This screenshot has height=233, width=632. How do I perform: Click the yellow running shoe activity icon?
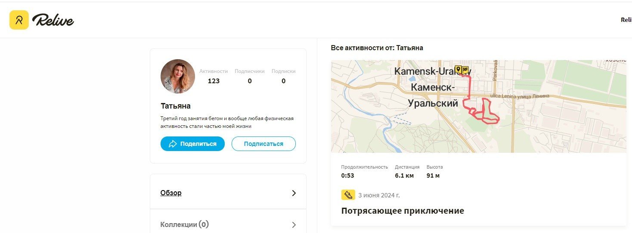coord(348,195)
